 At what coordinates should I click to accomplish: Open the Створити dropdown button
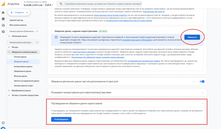(x=19, y=13)
